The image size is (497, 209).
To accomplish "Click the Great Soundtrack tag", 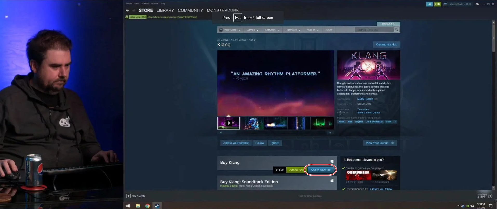I will (374, 122).
